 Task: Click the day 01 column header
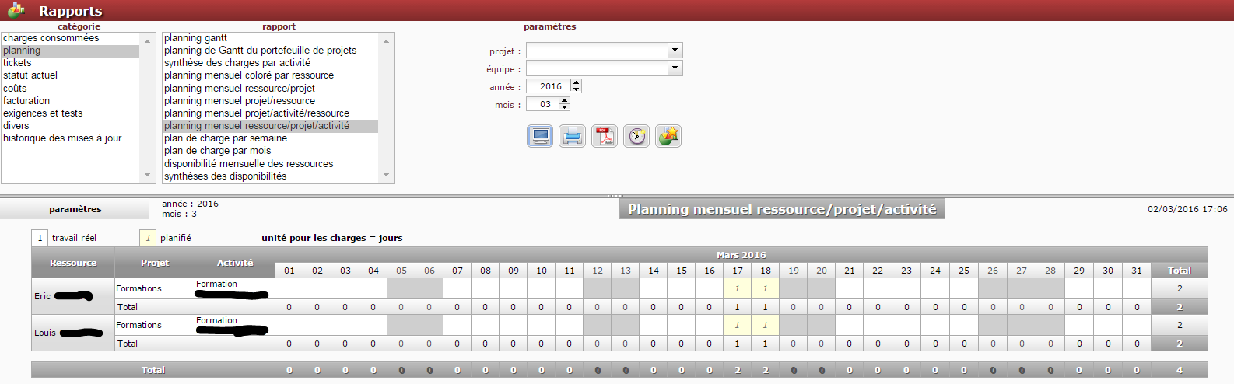[x=289, y=271]
